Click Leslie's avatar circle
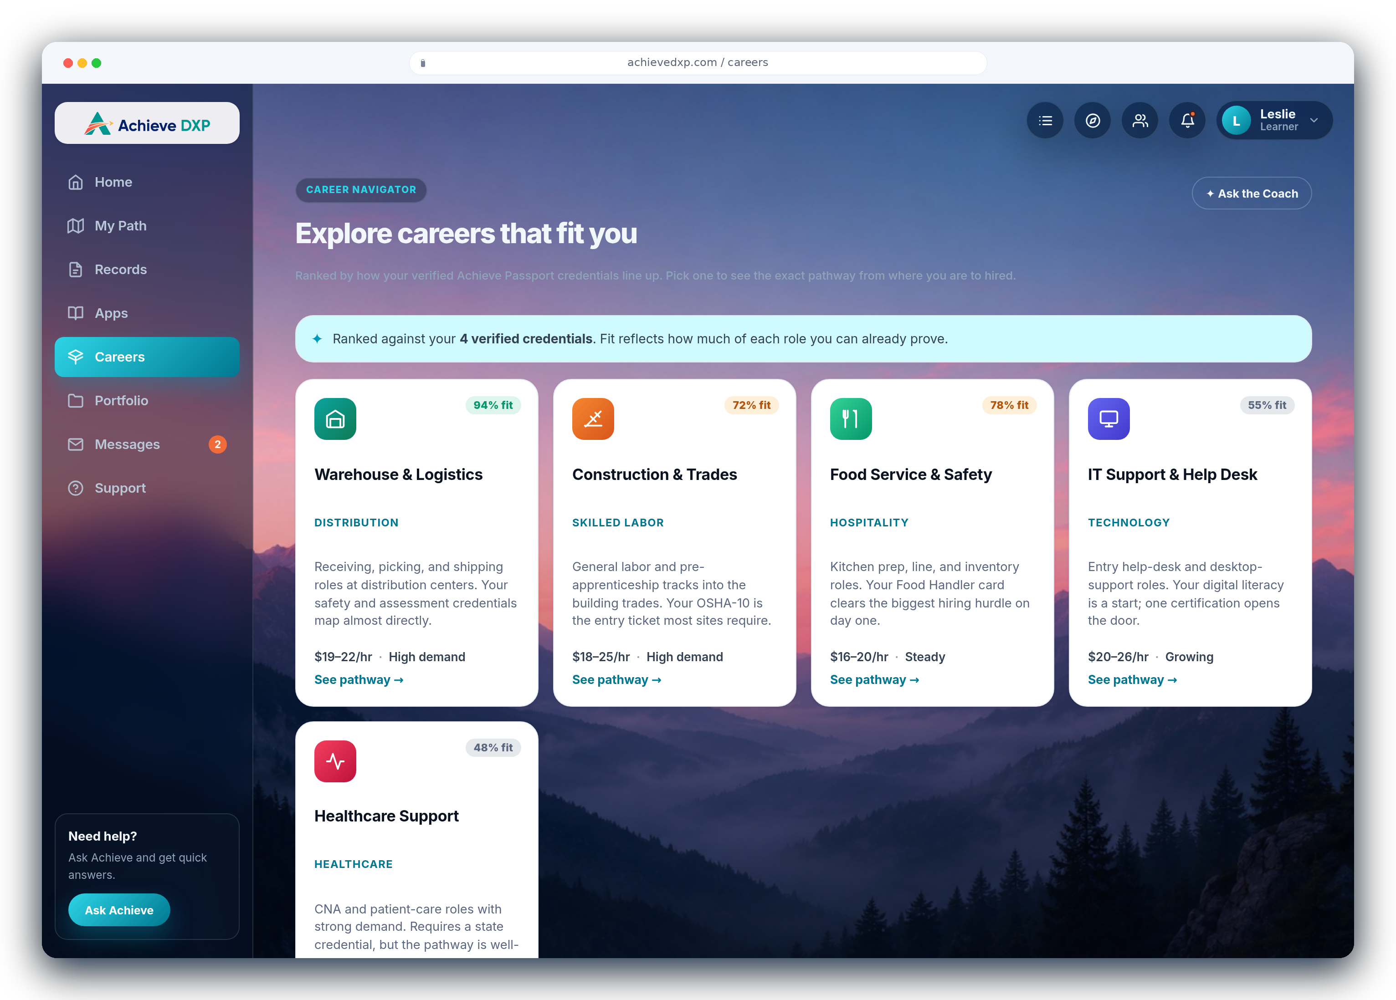This screenshot has height=1000, width=1396. (1235, 121)
